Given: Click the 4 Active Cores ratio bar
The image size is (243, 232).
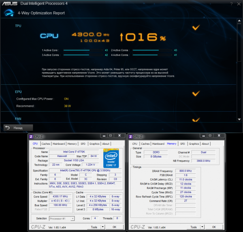Looking at the screenshot, I should click(x=151, y=55).
